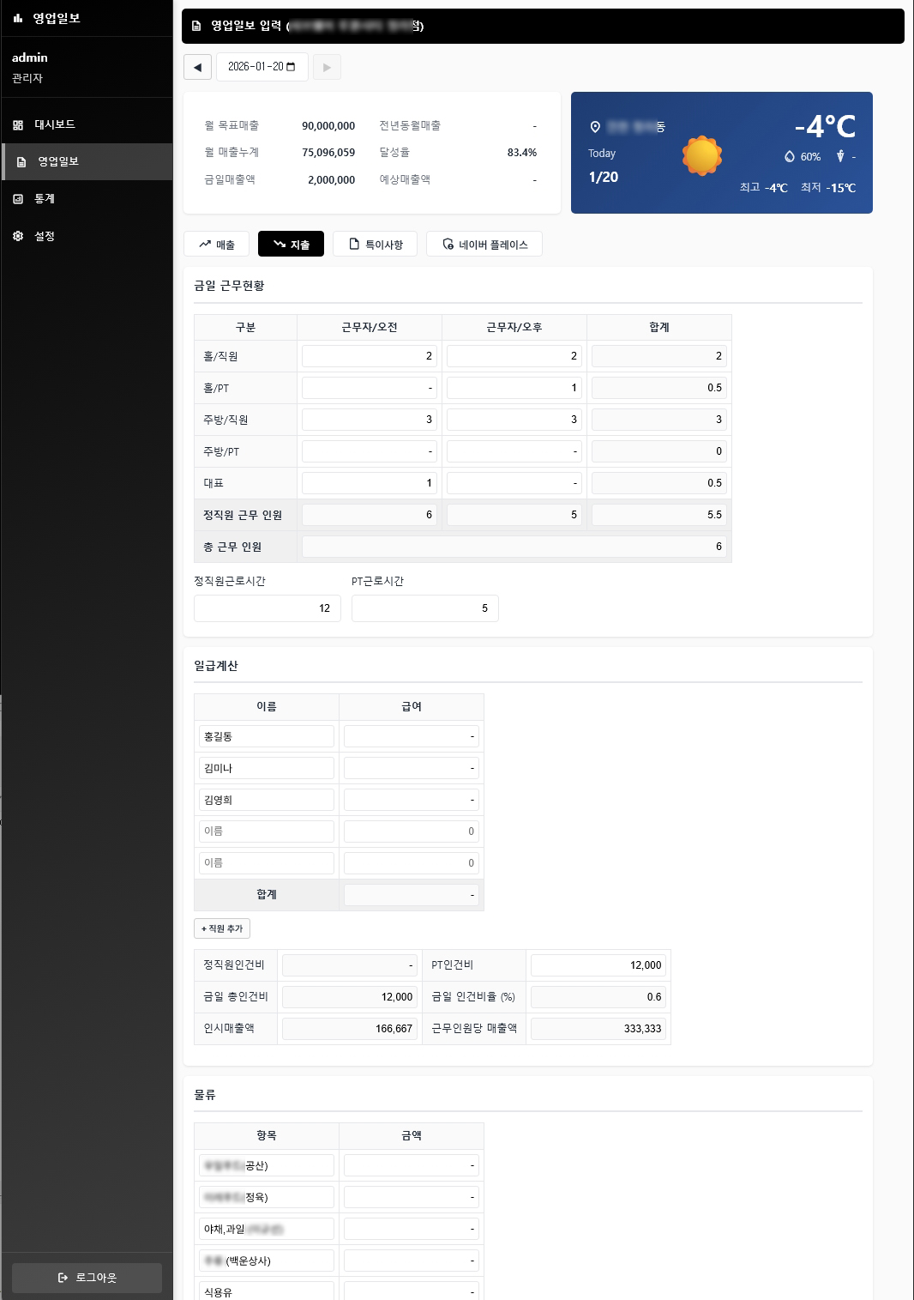
Task: Click the 홀/직원 morning workers field
Action: 369,356
